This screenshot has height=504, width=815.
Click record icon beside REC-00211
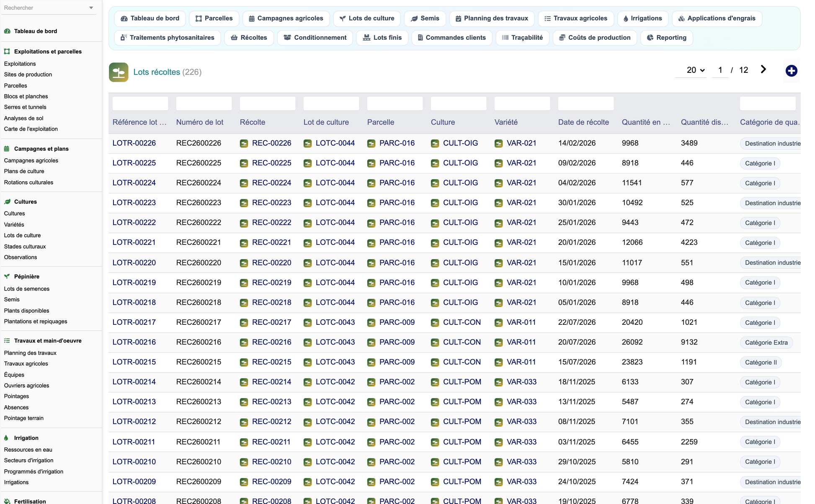coord(244,442)
